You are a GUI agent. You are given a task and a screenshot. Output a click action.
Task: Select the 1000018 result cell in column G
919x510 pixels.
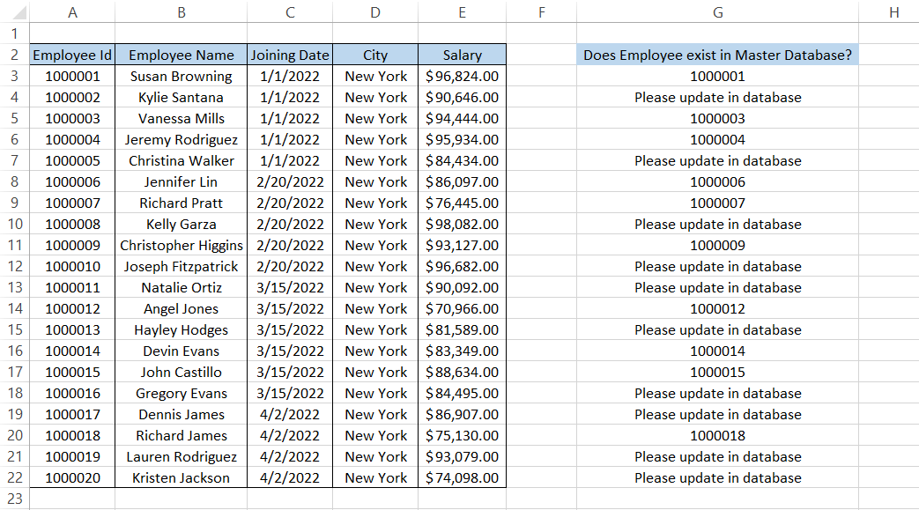pyautogui.click(x=717, y=435)
